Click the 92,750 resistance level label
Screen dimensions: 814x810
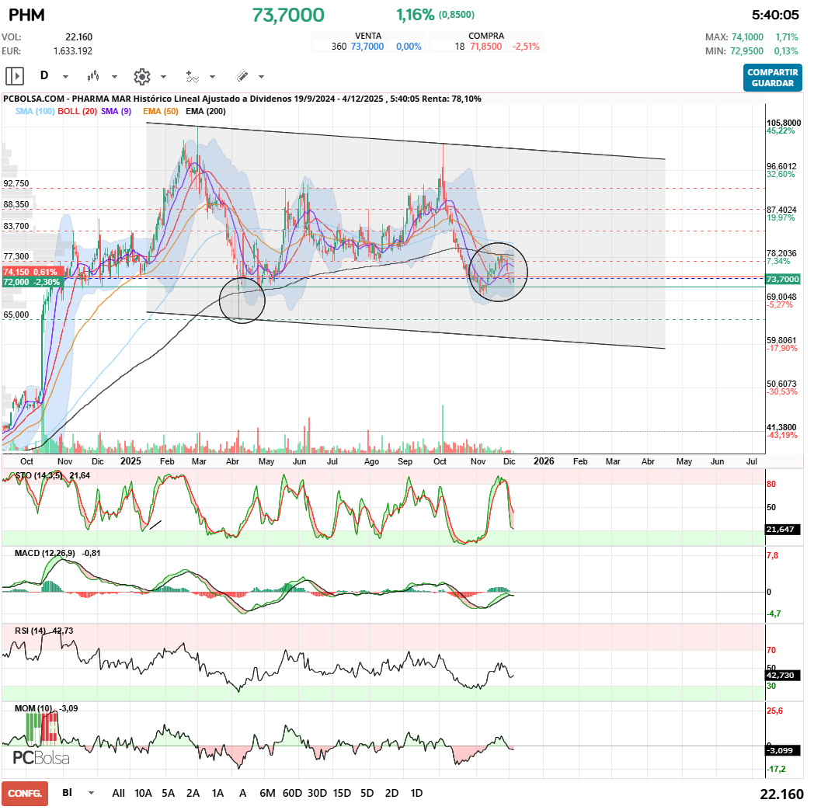coord(16,184)
